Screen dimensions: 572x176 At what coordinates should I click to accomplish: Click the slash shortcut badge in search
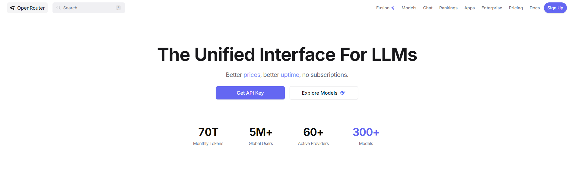click(x=118, y=8)
